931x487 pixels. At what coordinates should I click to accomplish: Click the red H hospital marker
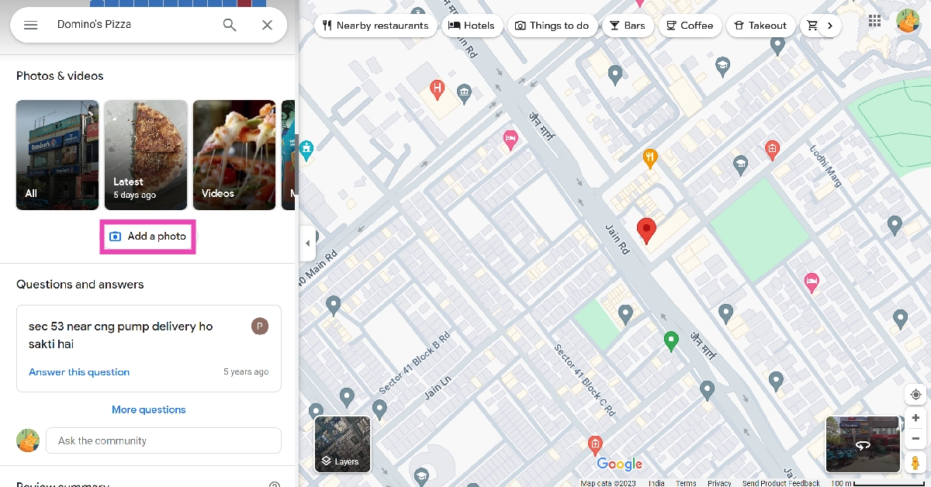coord(438,89)
